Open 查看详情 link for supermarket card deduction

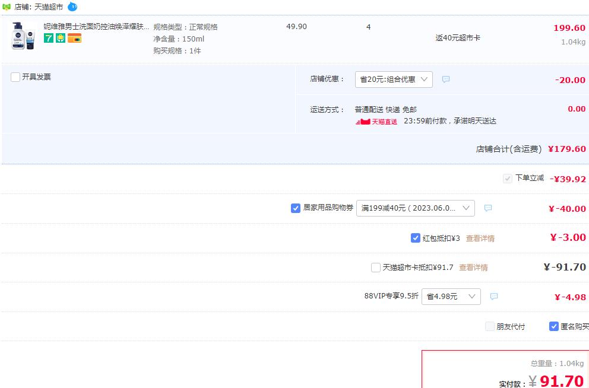pos(473,268)
